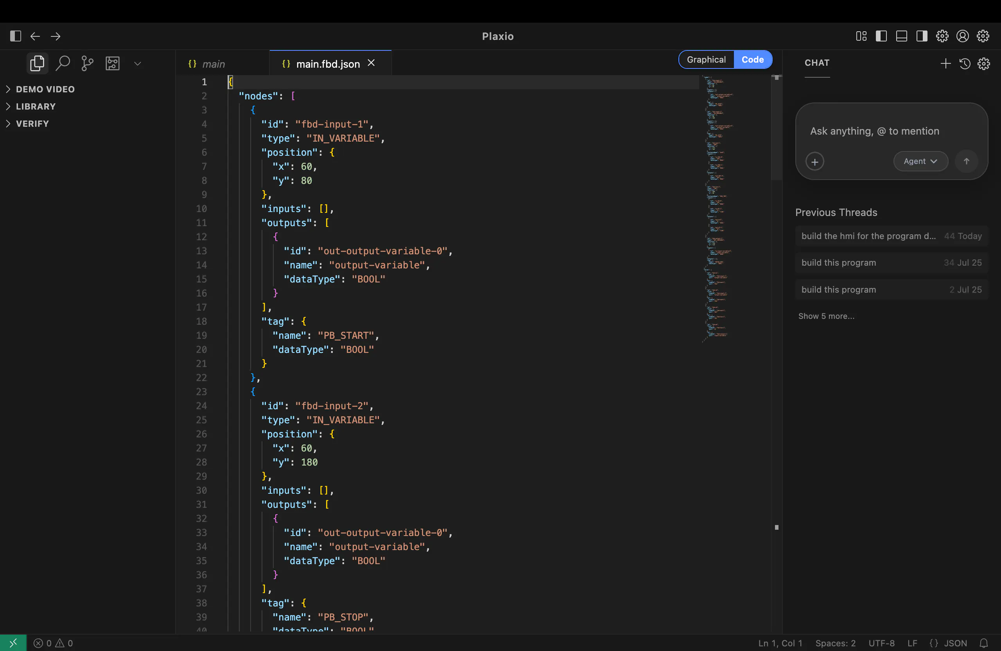Open the Search view

click(62, 63)
